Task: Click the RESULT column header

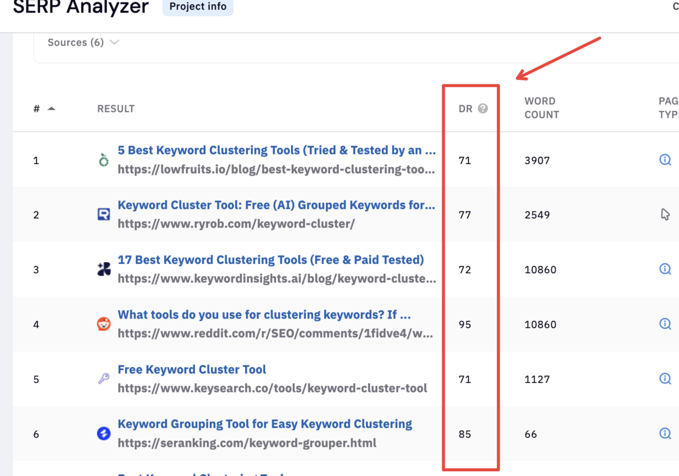Action: click(116, 108)
